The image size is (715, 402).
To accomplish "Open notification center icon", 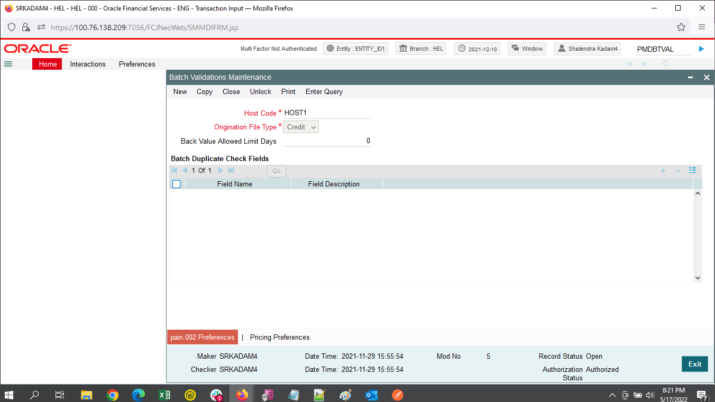I will [x=702, y=395].
